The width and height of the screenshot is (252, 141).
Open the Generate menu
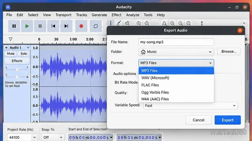99,15
